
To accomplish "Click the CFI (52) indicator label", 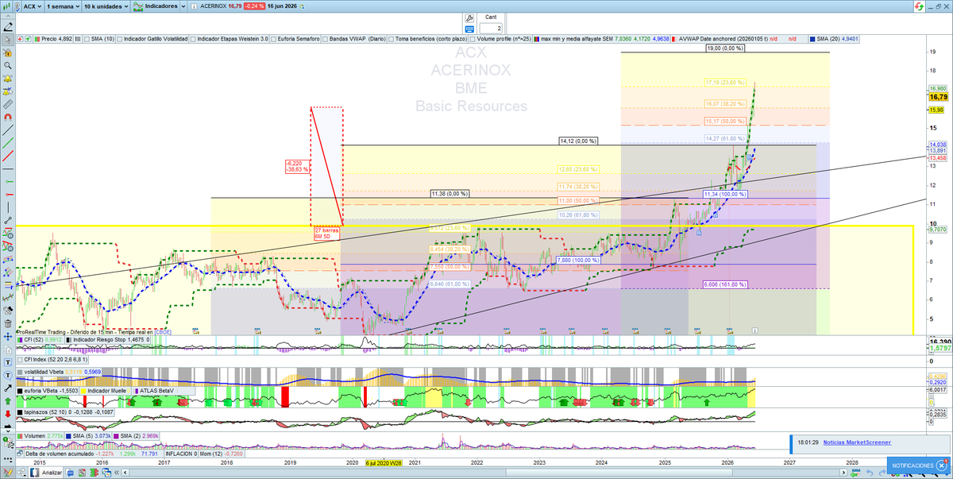I will pyautogui.click(x=34, y=339).
